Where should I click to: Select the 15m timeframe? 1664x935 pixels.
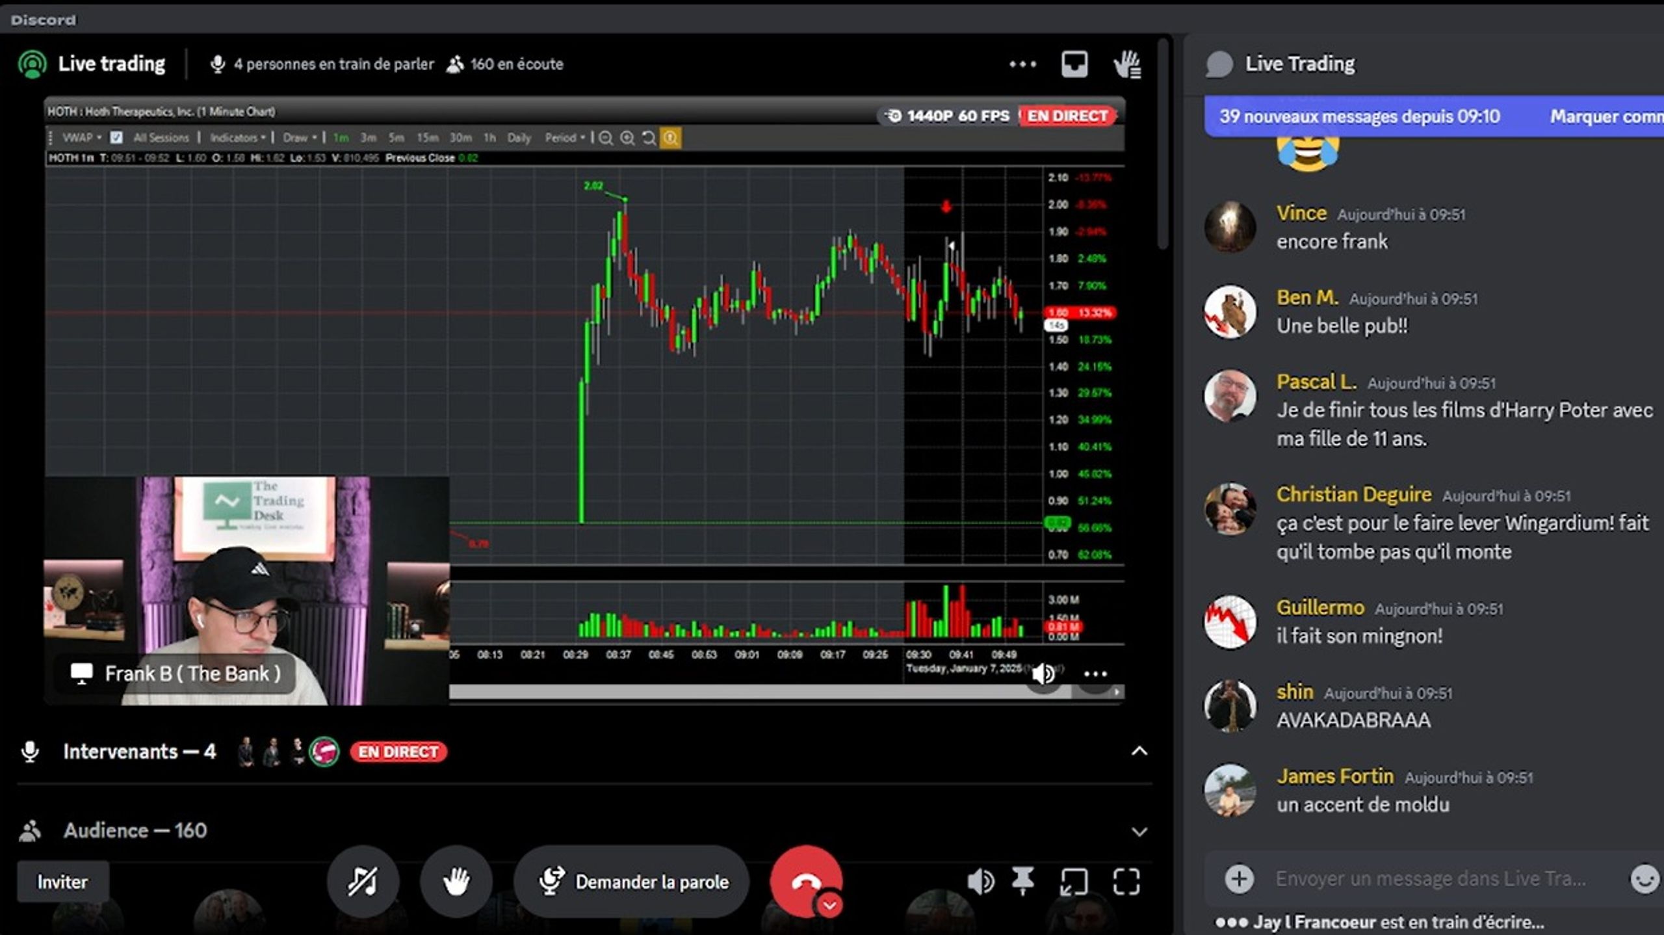coord(427,138)
